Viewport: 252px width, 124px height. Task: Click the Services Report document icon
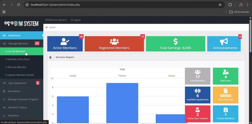[50, 57]
